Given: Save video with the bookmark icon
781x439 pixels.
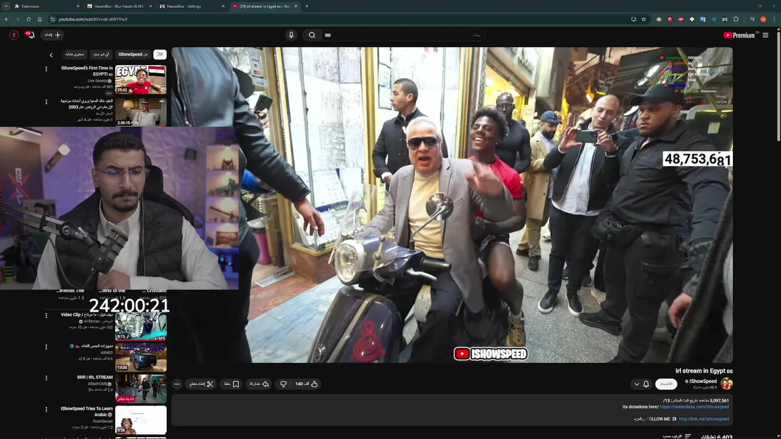Looking at the screenshot, I should [x=231, y=384].
